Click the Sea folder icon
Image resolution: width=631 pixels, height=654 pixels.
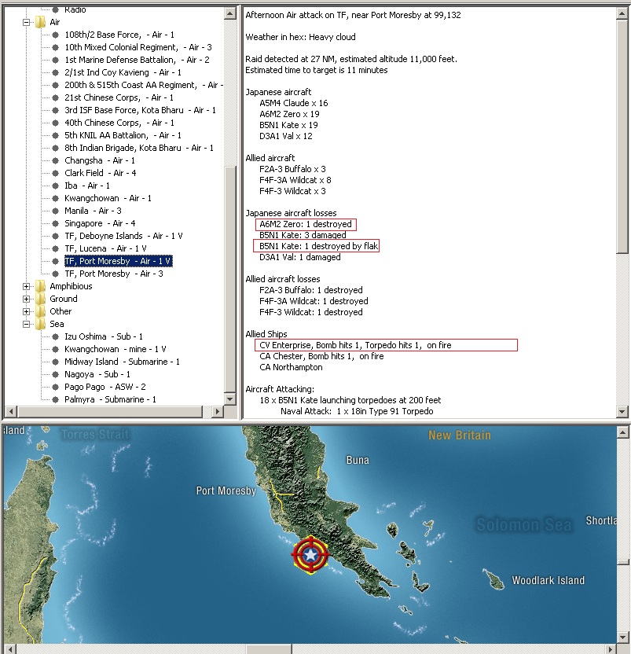point(40,324)
